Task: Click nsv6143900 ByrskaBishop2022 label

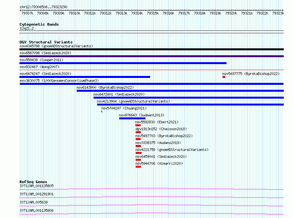Action: 105,87
